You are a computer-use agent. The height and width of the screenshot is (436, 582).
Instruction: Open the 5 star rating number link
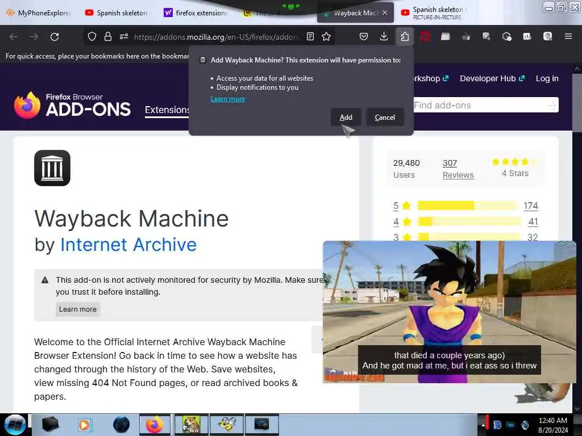click(x=396, y=206)
